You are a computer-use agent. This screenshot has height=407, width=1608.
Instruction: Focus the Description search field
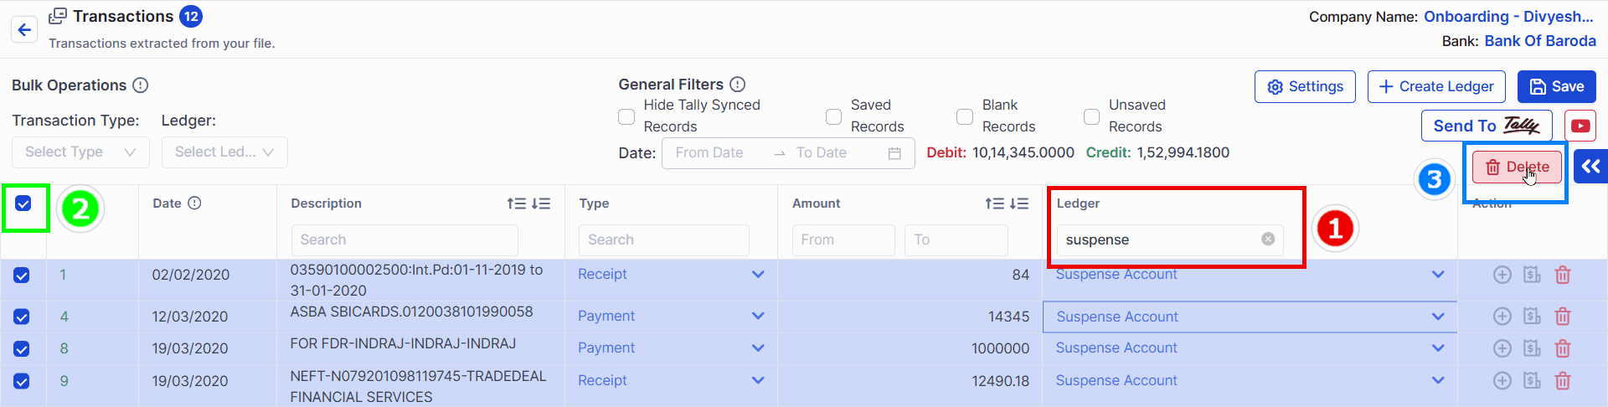click(x=405, y=240)
